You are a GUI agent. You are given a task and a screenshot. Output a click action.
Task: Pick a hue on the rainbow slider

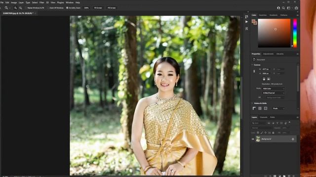pos(295,33)
